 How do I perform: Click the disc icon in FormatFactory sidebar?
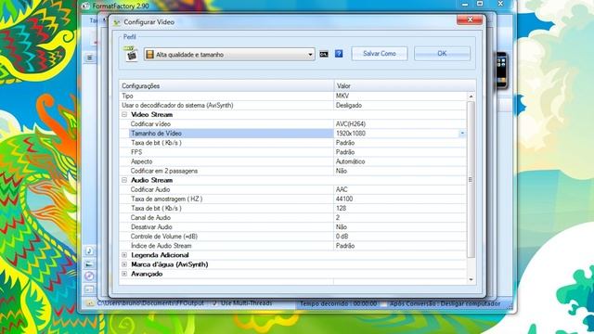(x=89, y=276)
